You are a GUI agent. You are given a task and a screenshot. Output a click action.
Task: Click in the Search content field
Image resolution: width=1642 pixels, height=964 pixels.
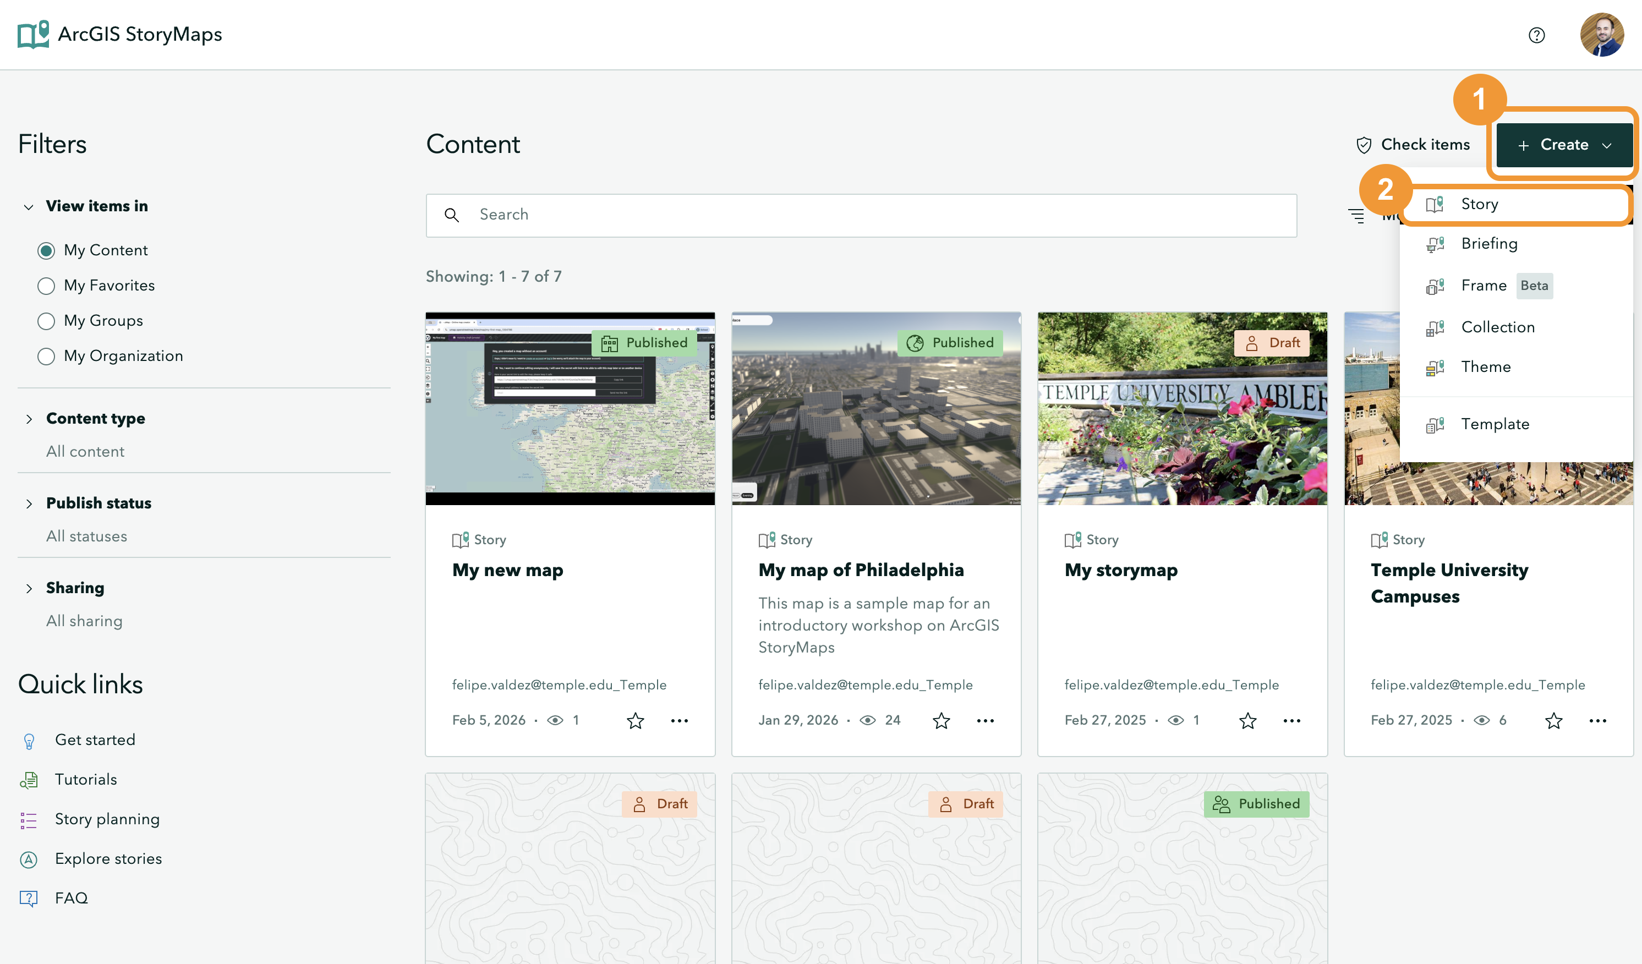[861, 216]
